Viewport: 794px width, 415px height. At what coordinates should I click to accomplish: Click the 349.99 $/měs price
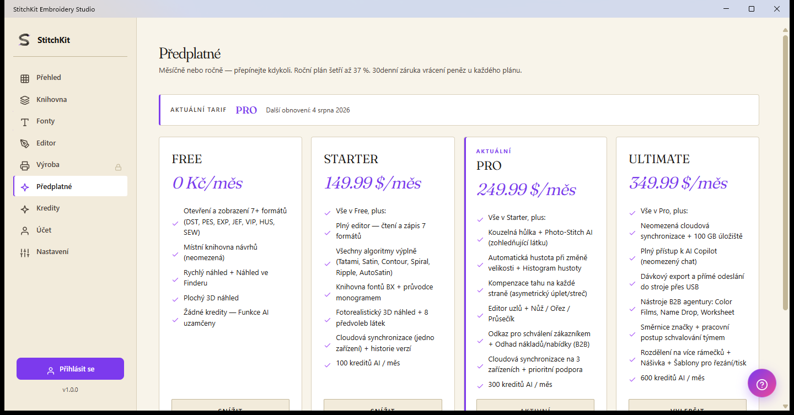678,184
